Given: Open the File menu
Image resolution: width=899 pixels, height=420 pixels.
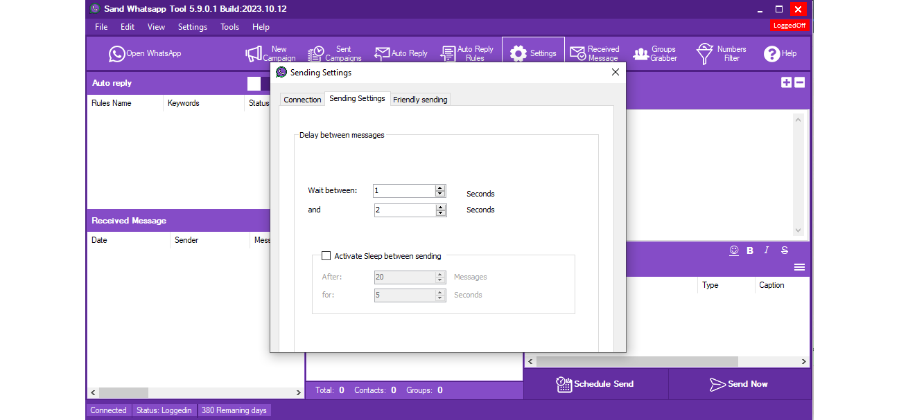Looking at the screenshot, I should click(x=101, y=27).
